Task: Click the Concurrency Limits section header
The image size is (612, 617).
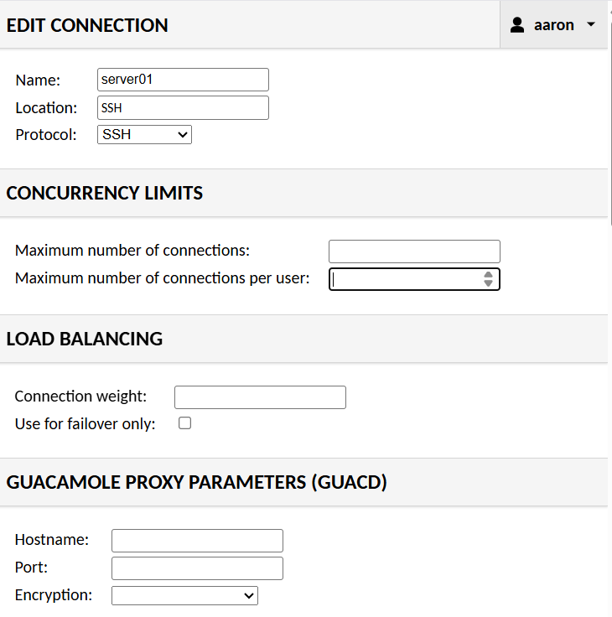Action: (105, 193)
